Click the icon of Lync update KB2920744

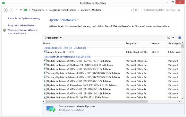pos(45,97)
